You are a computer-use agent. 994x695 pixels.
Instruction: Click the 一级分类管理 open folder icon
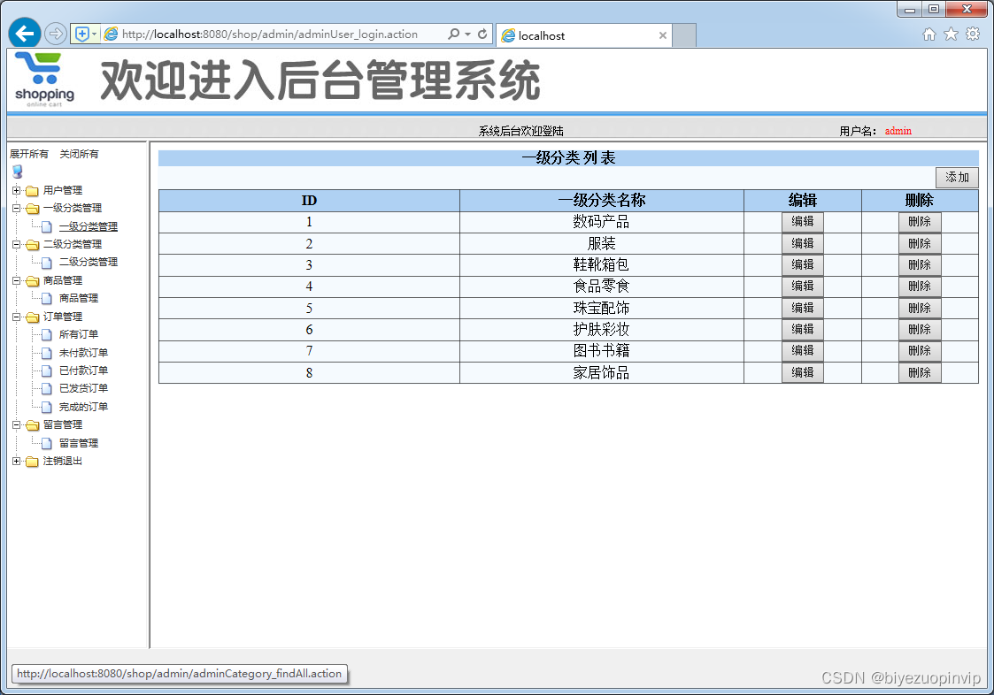[33, 209]
